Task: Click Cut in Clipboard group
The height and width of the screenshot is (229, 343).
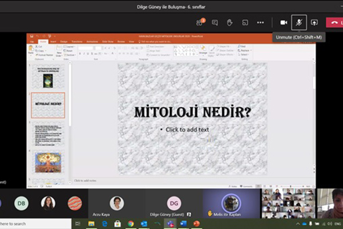Action: pyautogui.click(x=39, y=46)
